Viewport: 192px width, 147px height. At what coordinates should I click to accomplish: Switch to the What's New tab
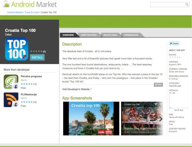point(110,35)
